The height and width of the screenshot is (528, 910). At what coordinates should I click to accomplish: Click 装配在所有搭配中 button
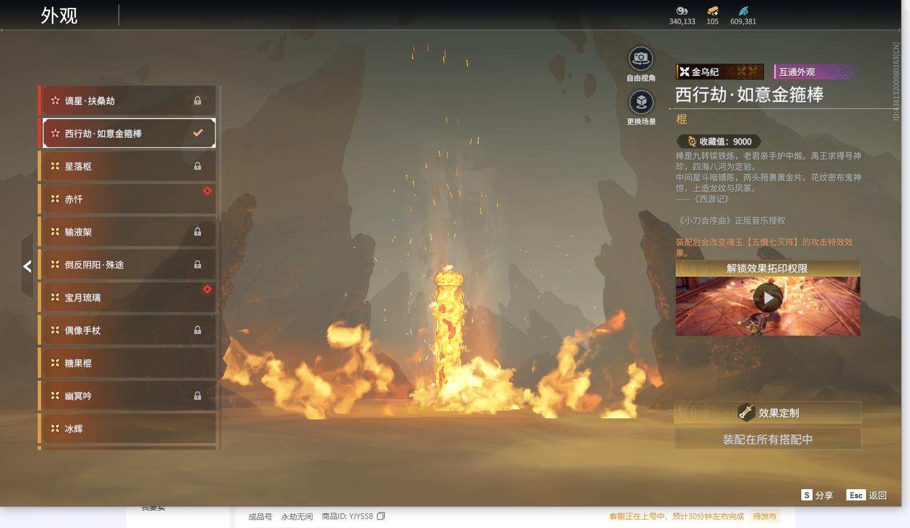pyautogui.click(x=768, y=439)
